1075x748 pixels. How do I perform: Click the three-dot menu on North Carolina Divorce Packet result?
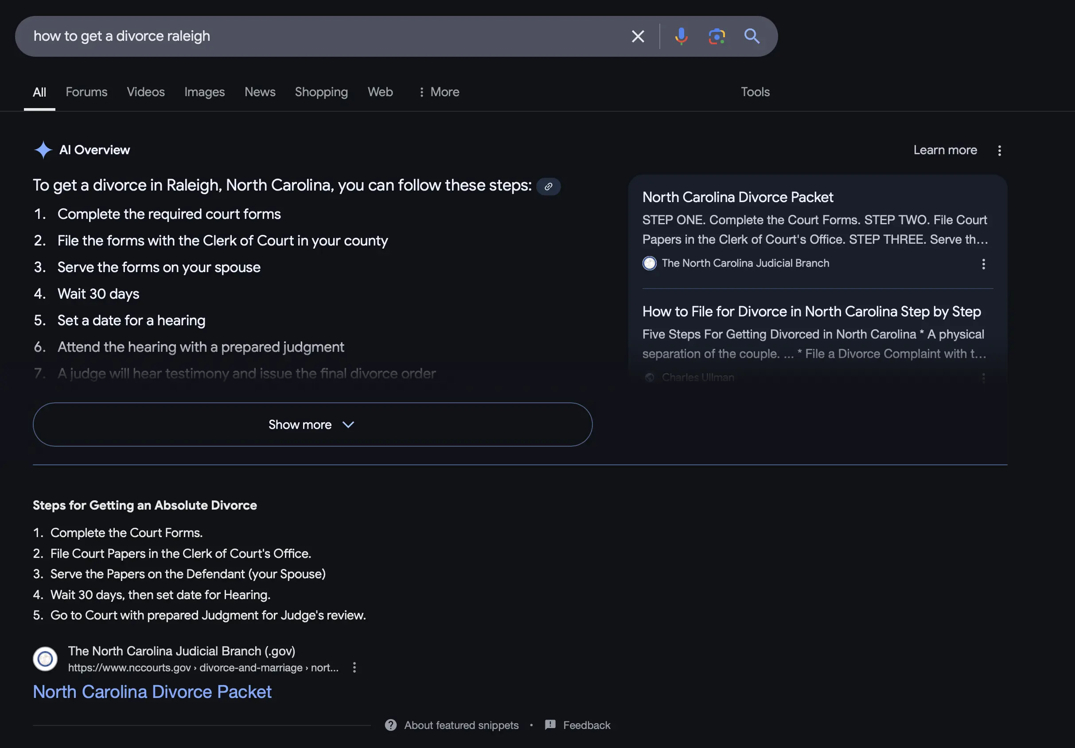tap(984, 264)
